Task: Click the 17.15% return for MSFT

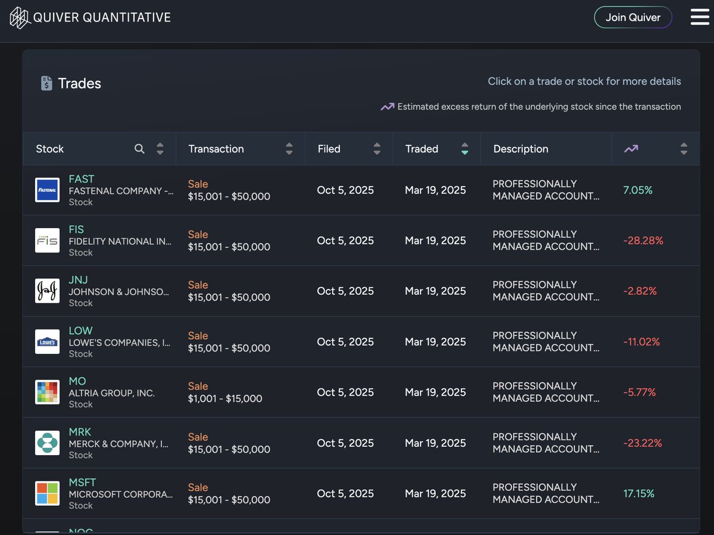Action: (638, 493)
